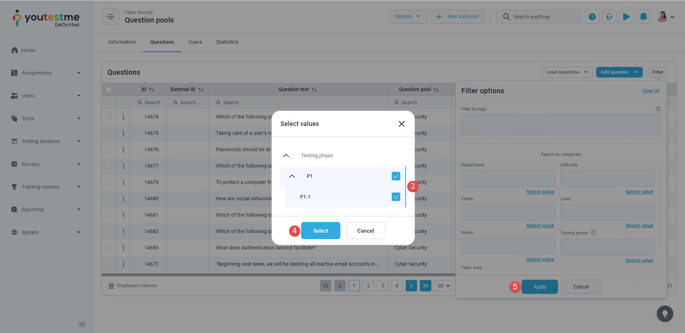Switch to the Statistics tab

(227, 42)
